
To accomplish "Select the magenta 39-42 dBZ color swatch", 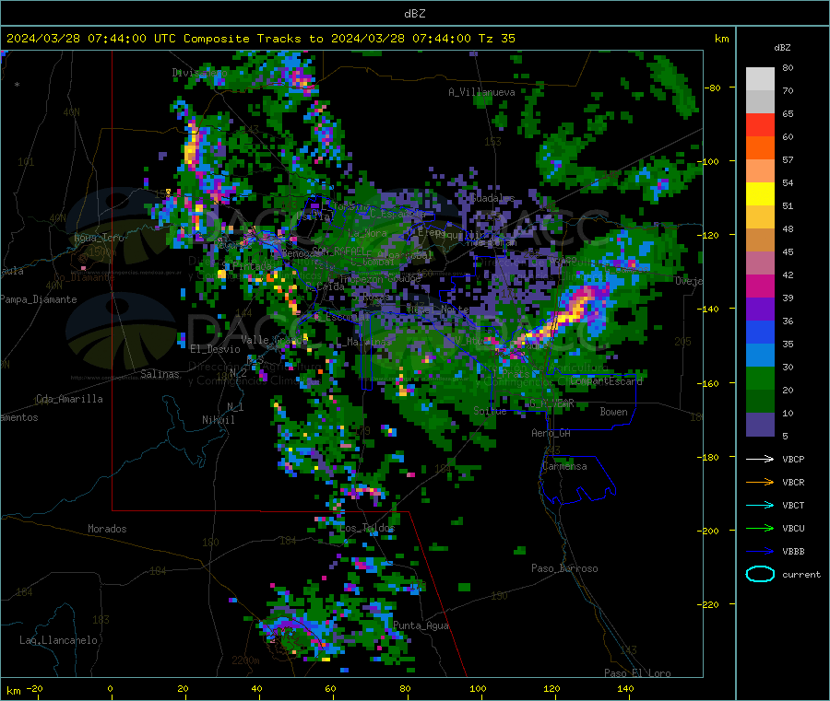I will tap(760, 286).
